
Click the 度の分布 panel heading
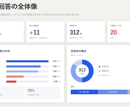coord(5,51)
